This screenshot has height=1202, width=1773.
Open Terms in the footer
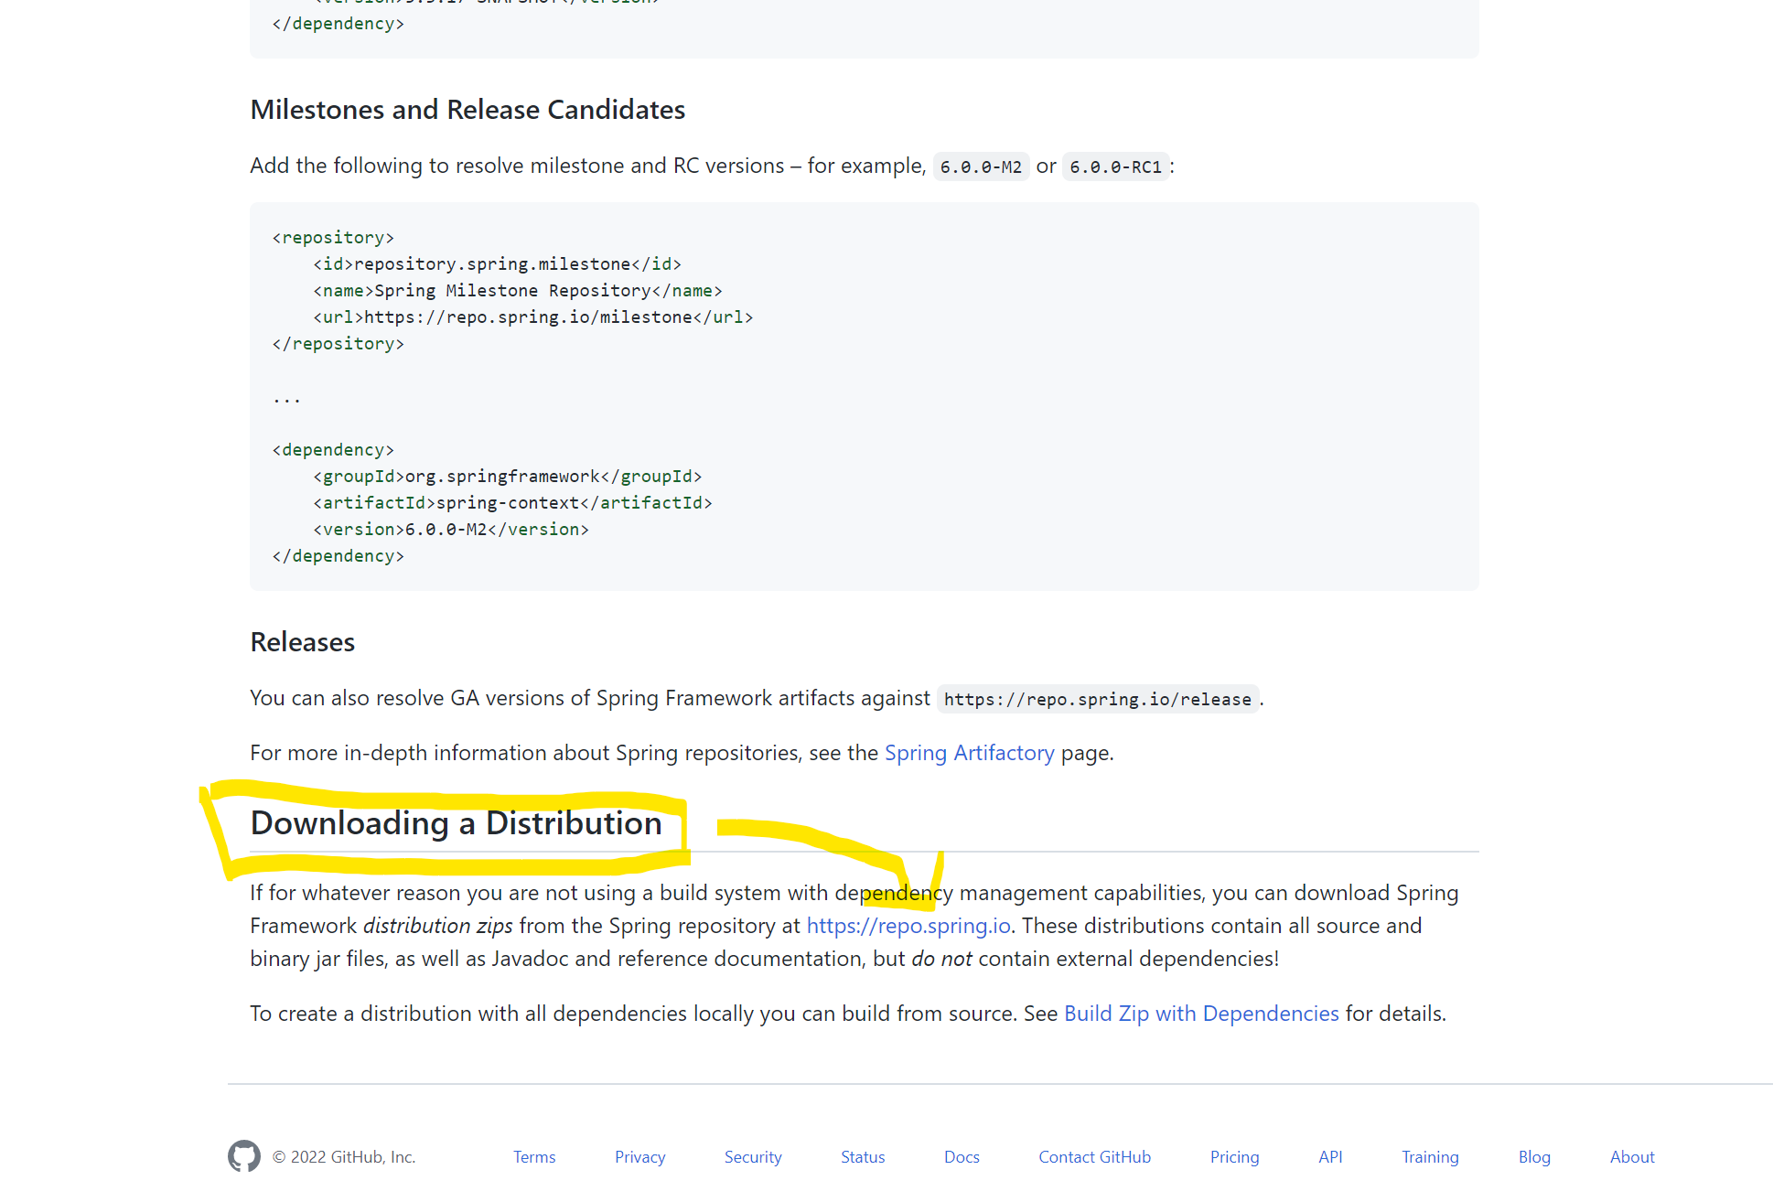click(534, 1157)
